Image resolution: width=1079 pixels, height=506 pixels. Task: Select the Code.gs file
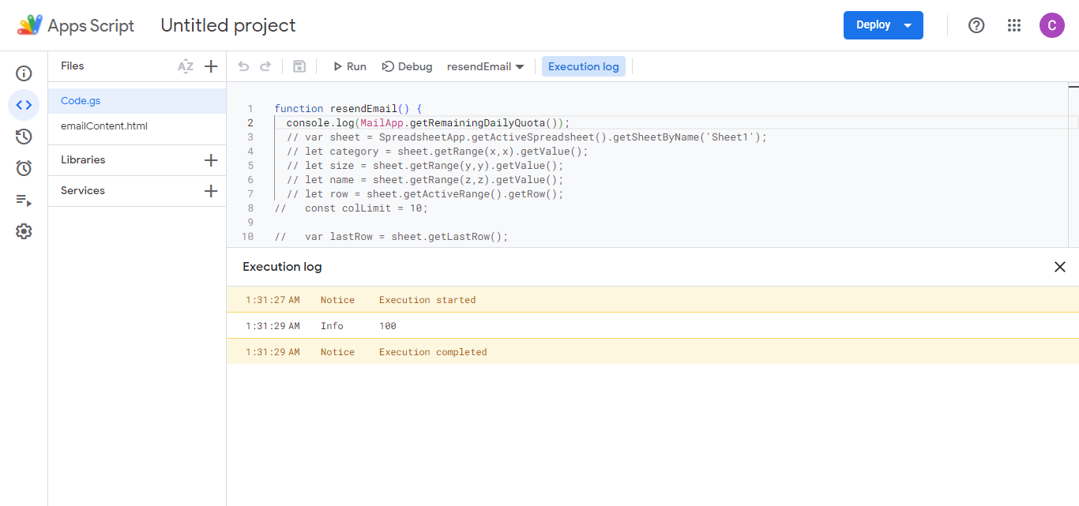click(x=81, y=101)
